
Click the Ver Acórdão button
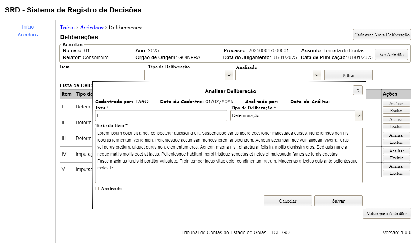(x=391, y=55)
